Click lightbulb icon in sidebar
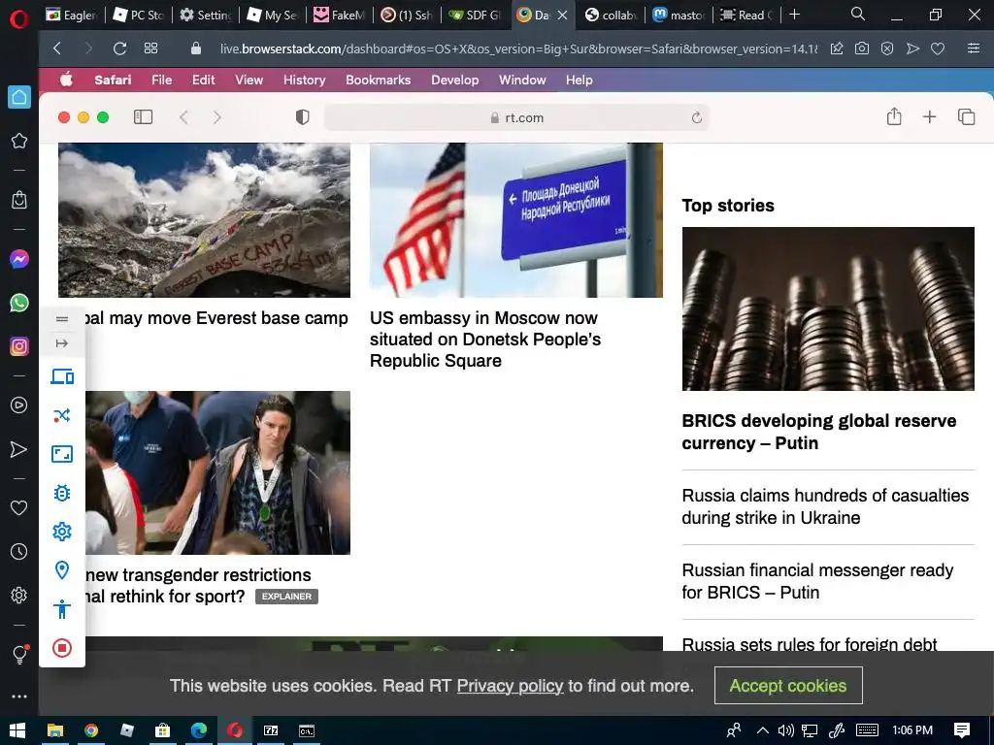Screen dimensions: 994x745 tap(19, 654)
